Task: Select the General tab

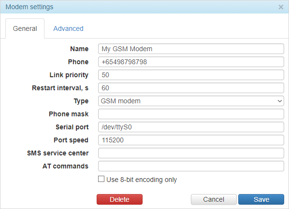Action: tap(25, 28)
